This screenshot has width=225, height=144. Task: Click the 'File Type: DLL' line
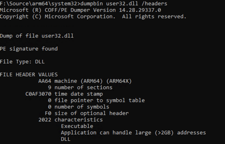pyautogui.click(x=22, y=62)
